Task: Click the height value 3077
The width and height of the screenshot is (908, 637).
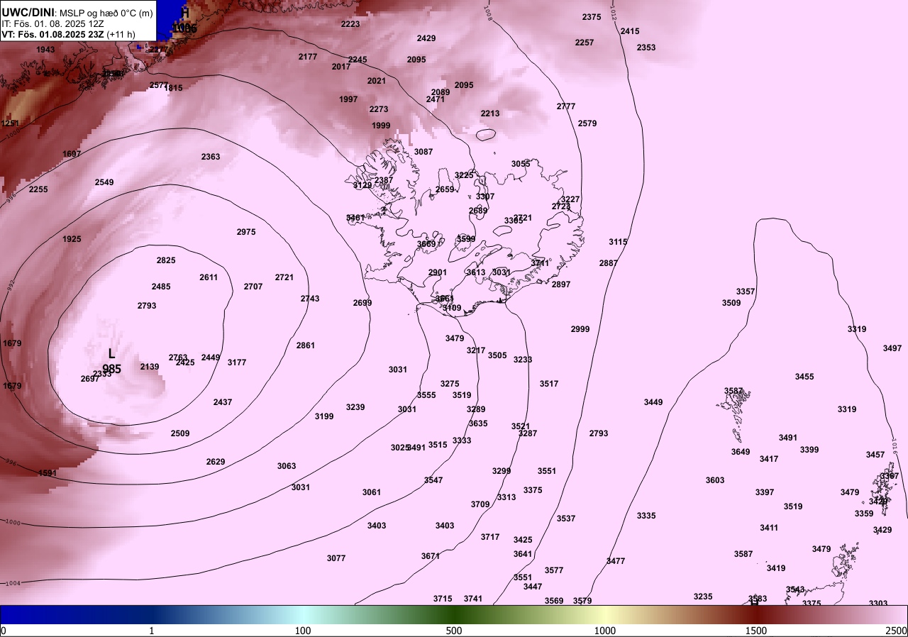Action: 336,558
